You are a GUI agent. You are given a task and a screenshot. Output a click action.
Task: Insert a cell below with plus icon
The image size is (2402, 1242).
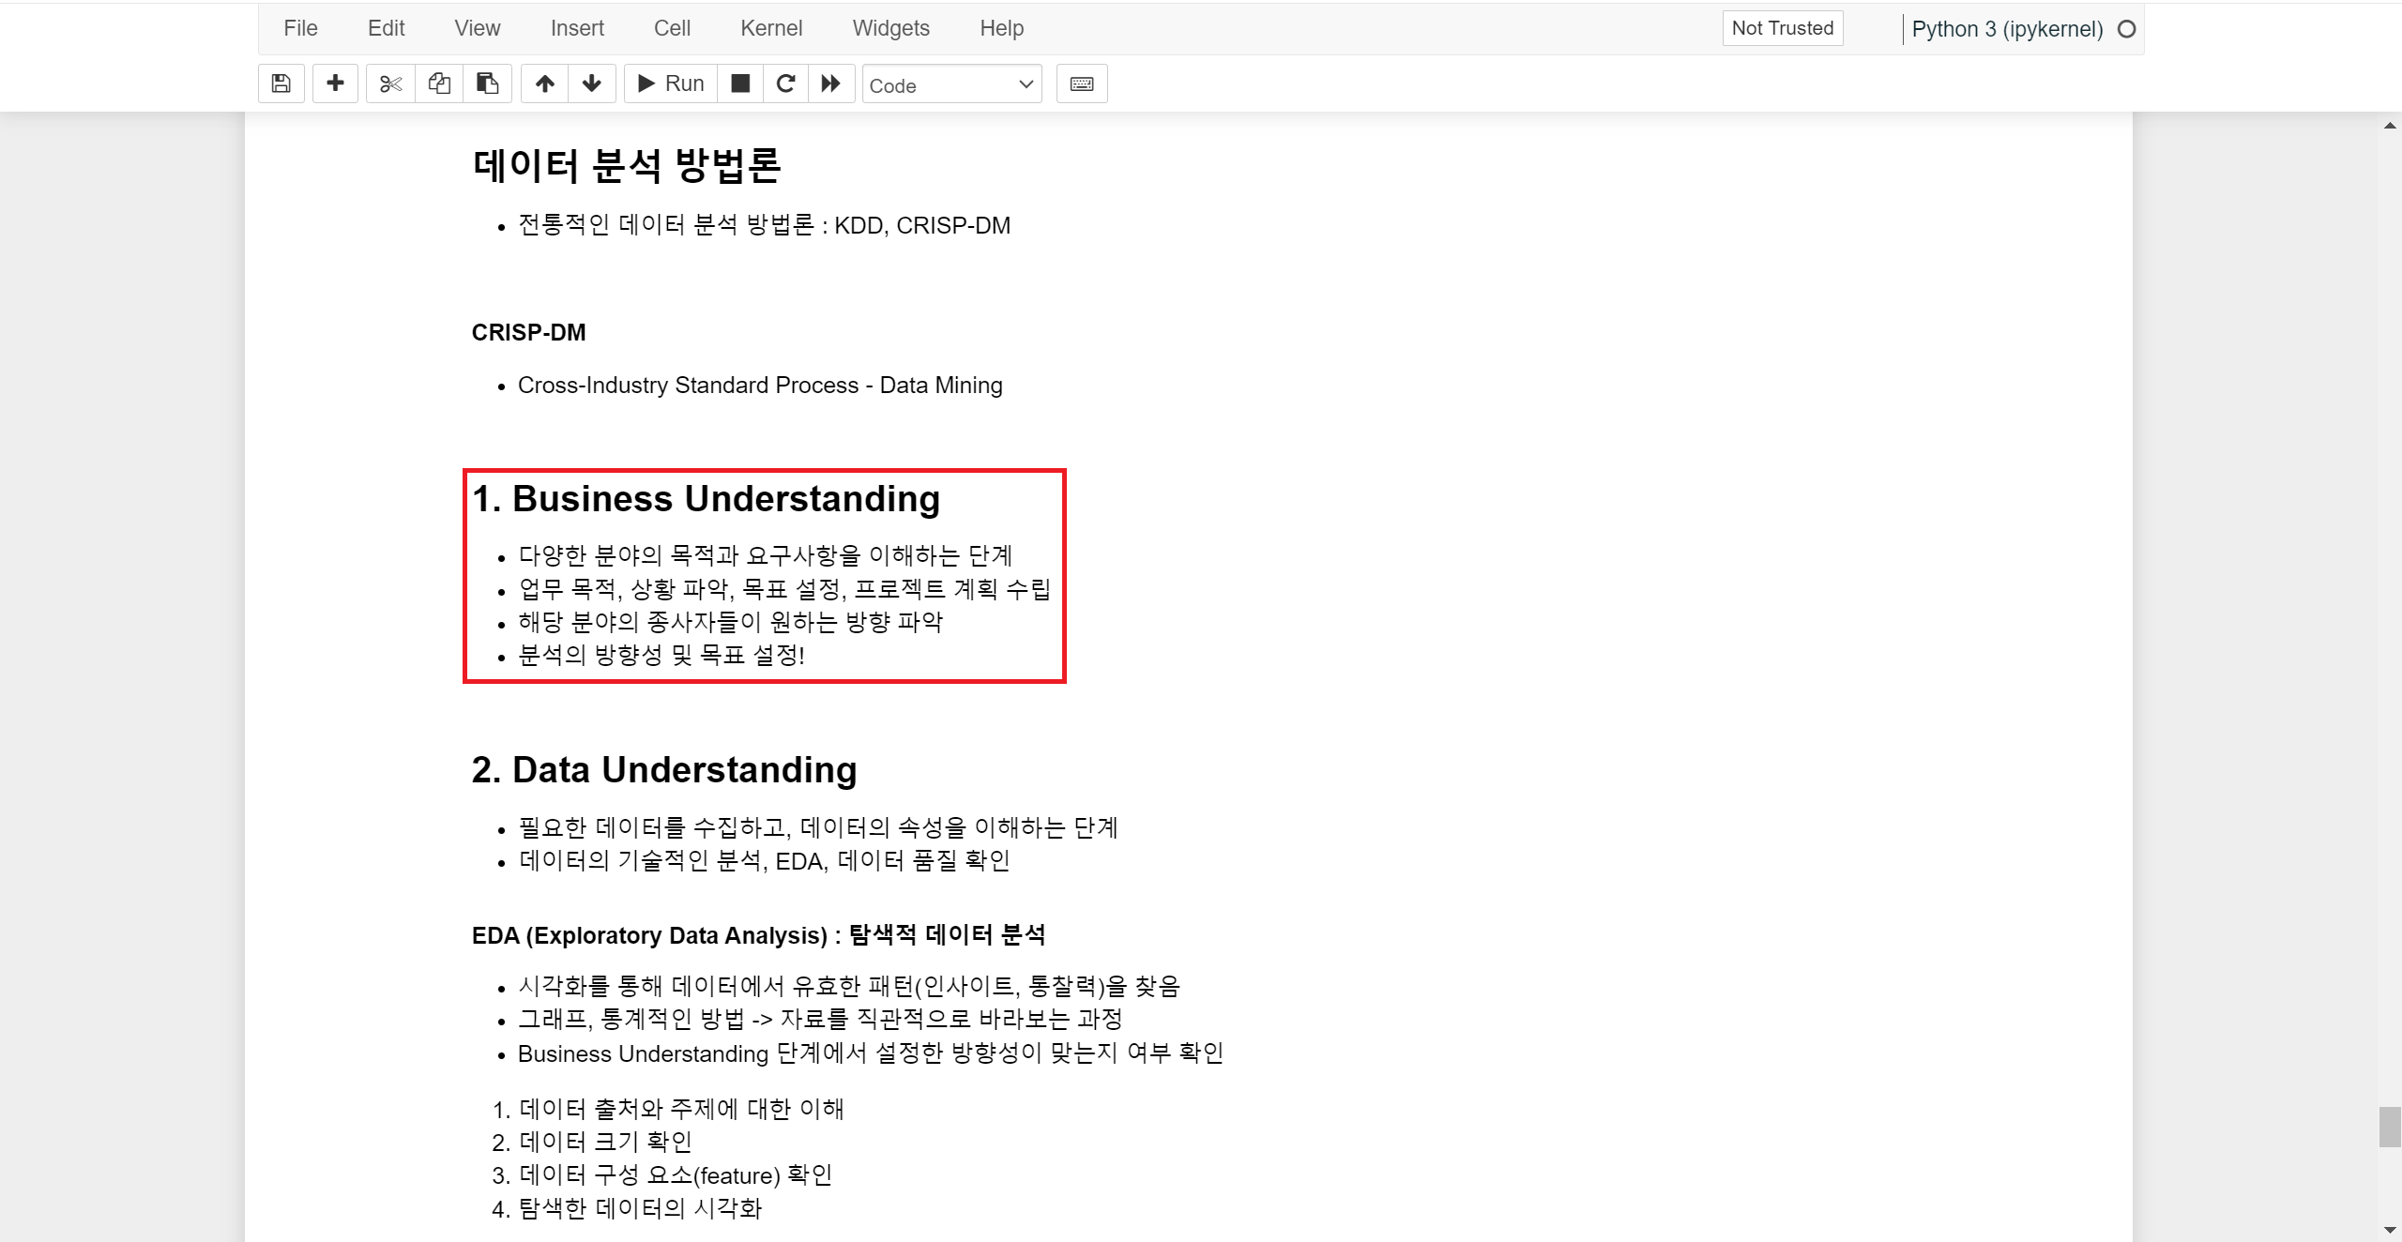[x=335, y=83]
